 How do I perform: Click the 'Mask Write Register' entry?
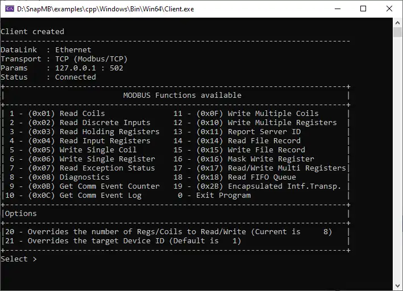(x=271, y=159)
